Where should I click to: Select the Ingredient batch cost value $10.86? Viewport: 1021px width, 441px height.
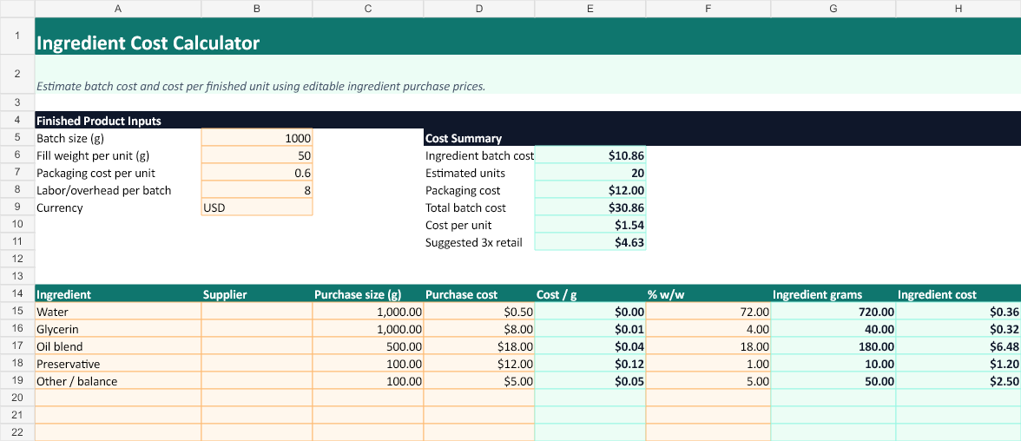point(590,155)
